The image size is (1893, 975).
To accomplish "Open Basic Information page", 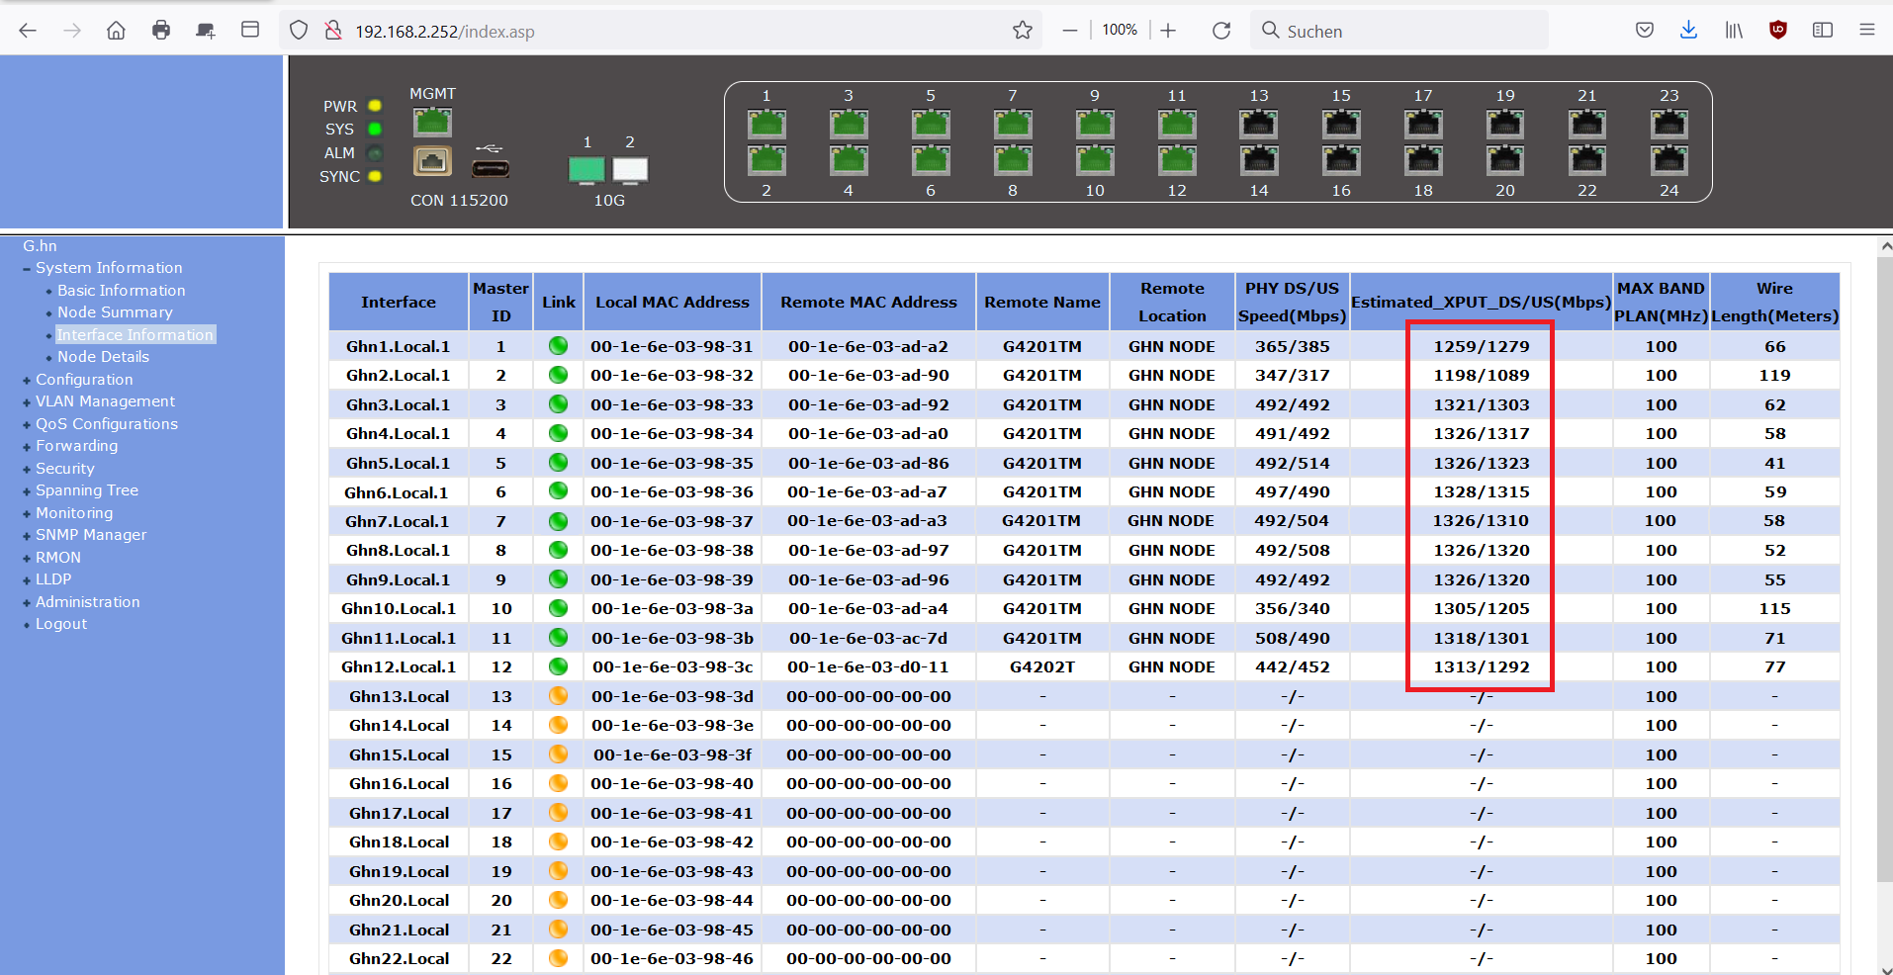I will pyautogui.click(x=121, y=291).
